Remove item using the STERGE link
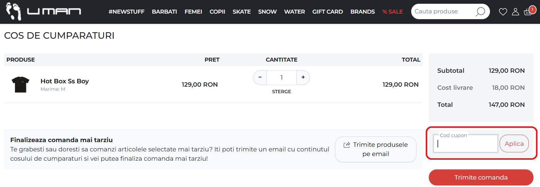 click(x=281, y=92)
